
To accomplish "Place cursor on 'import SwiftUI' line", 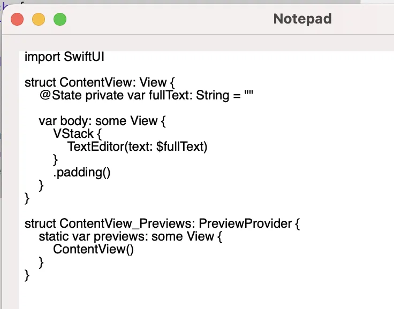I will coord(64,57).
